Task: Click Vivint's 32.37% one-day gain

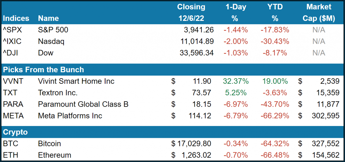Action: pyautogui.click(x=236, y=81)
